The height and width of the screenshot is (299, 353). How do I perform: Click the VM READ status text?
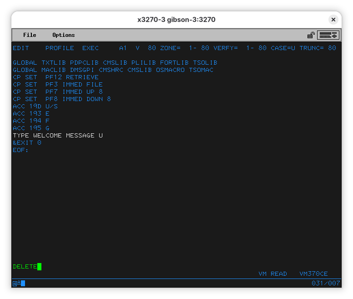click(272, 274)
